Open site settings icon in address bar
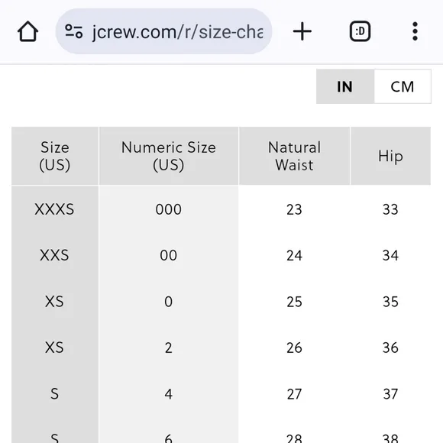 click(x=74, y=31)
